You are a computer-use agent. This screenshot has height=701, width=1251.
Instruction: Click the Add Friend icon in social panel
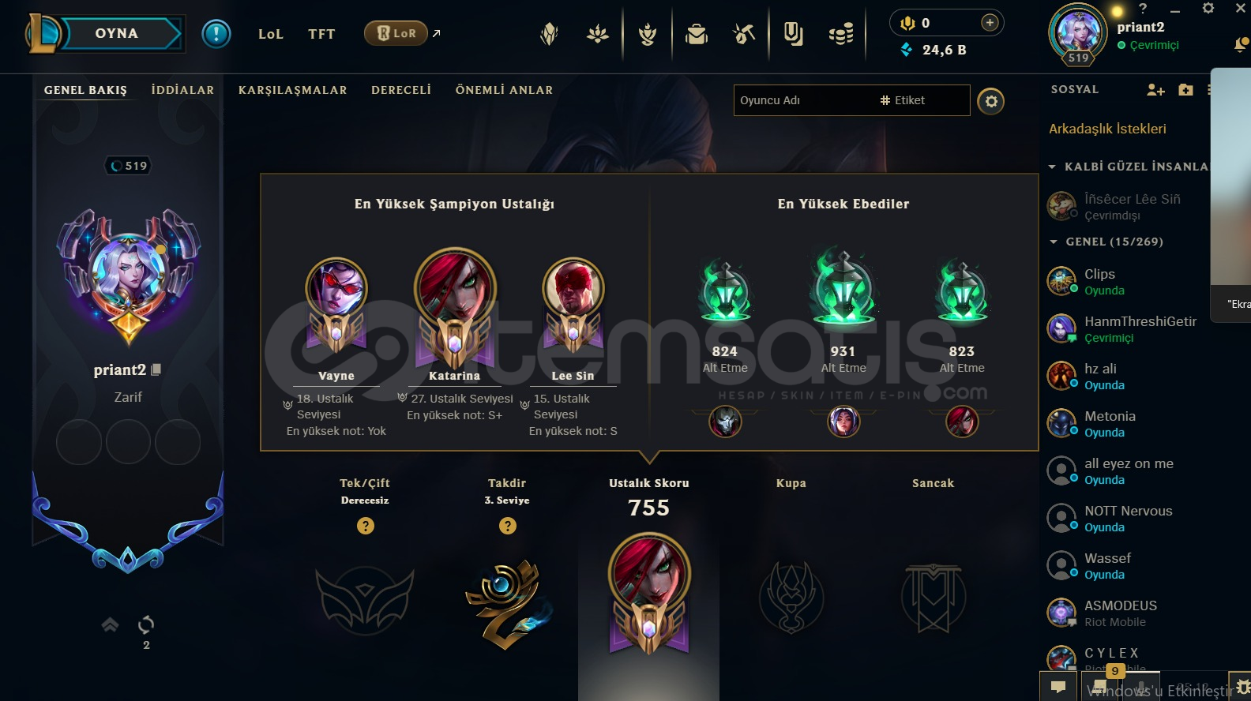coord(1155,90)
